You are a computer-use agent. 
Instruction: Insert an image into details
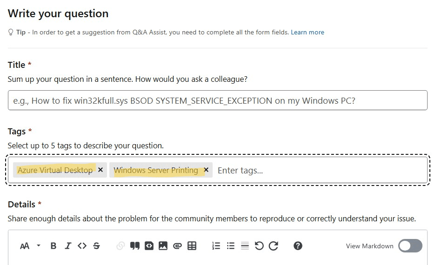[x=163, y=246]
